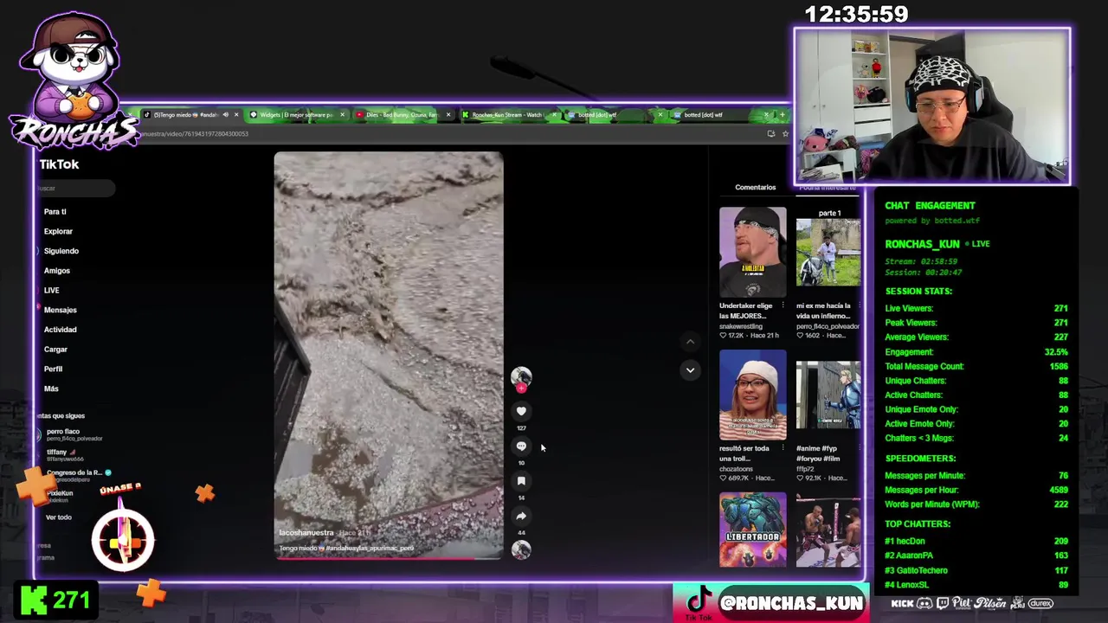Viewport: 1108px width, 623px height.
Task: Click the TikTok search field
Action: point(76,188)
